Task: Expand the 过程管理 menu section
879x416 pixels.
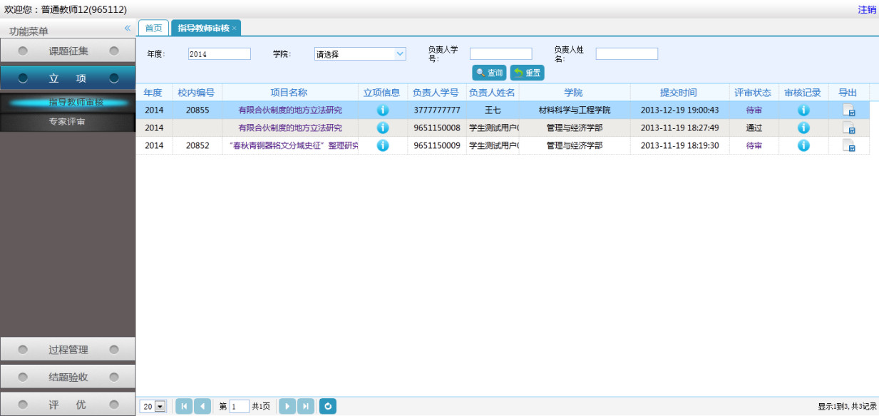Action: (x=68, y=350)
